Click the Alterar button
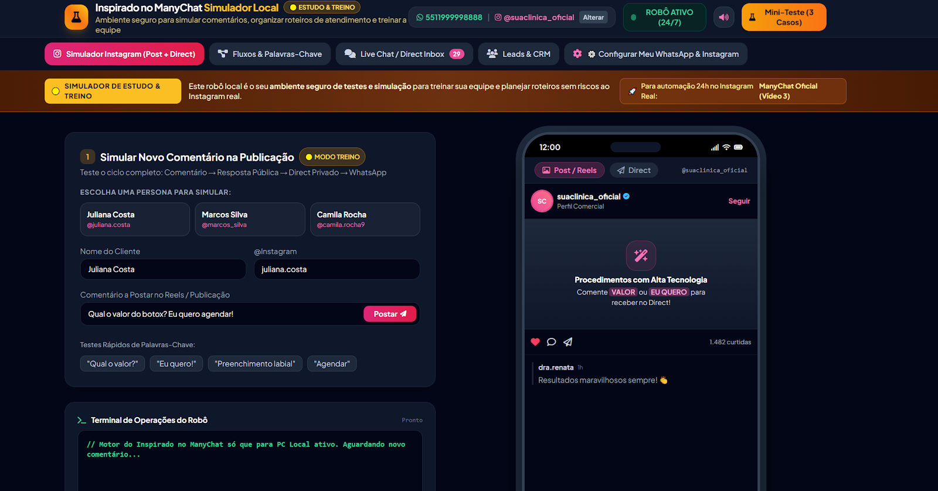This screenshot has height=491, width=938. click(x=593, y=17)
